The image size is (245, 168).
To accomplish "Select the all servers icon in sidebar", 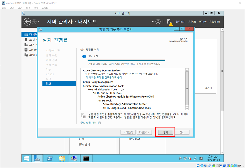I will pyautogui.click(x=26, y=45).
